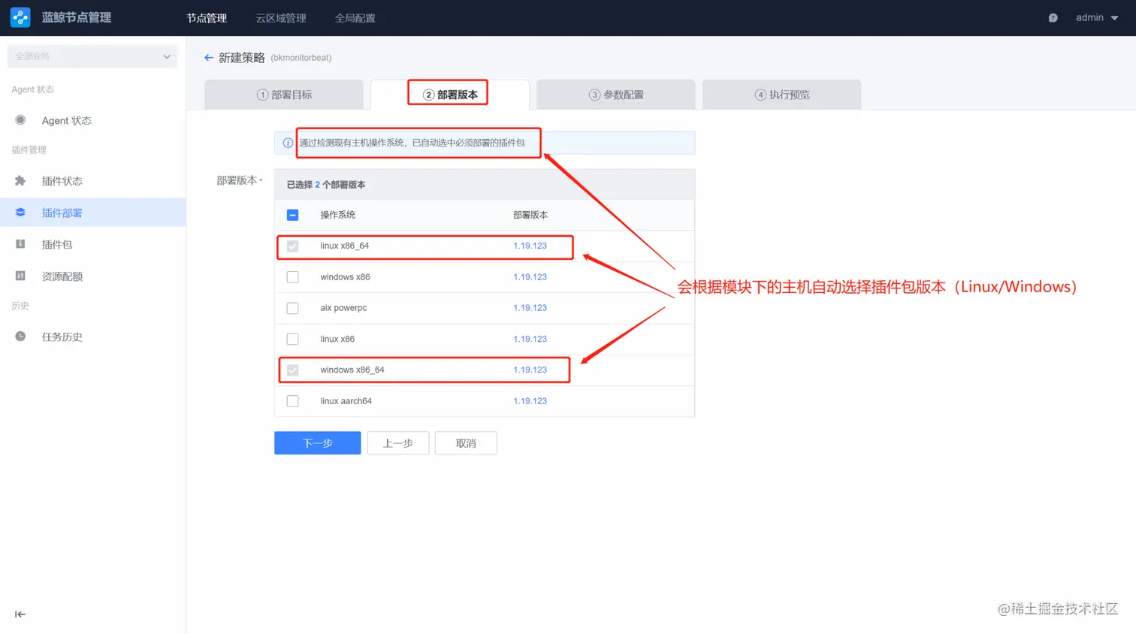1136x634 pixels.
Task: Open 插件状态 sidebar item
Action: 93,181
